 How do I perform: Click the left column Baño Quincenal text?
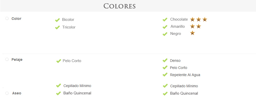77,93
